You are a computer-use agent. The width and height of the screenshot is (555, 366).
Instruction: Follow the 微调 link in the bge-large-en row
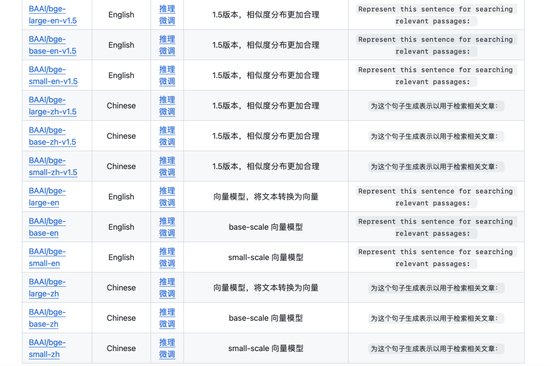[x=167, y=203]
